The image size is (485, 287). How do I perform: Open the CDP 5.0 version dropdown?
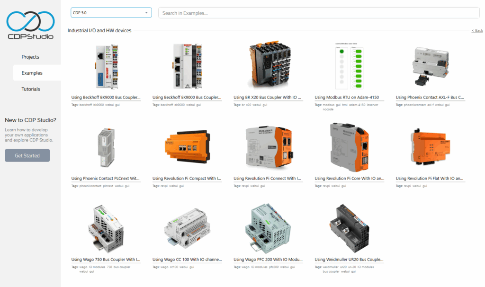tap(111, 13)
